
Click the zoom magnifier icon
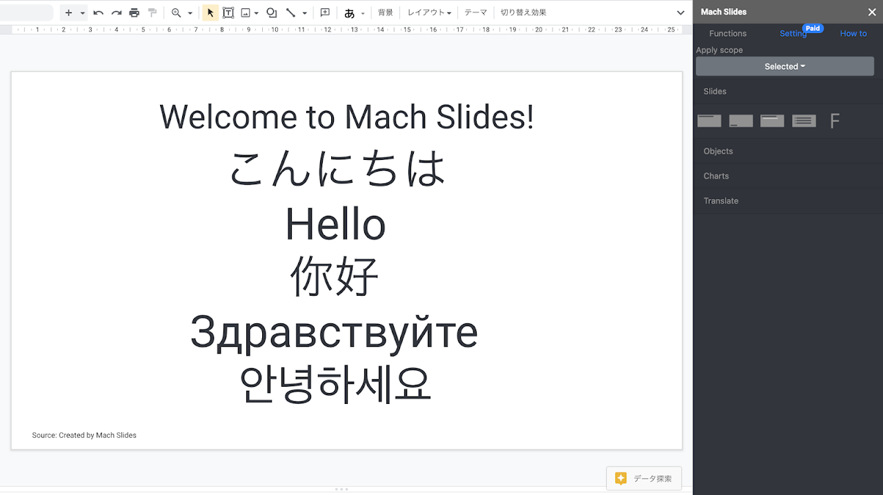pyautogui.click(x=177, y=12)
